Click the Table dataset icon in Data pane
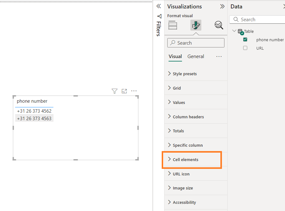 tap(241, 32)
